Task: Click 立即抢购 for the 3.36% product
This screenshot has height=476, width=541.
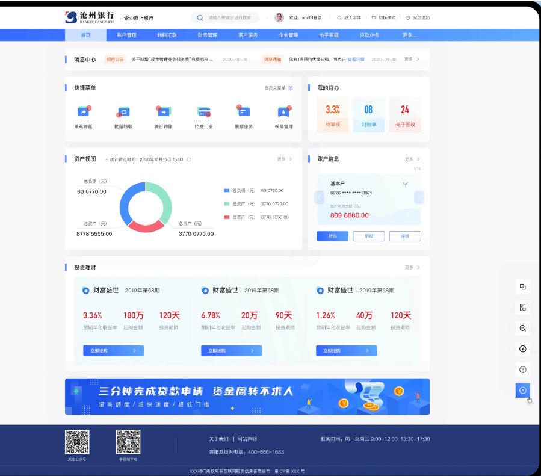Action: pos(114,351)
